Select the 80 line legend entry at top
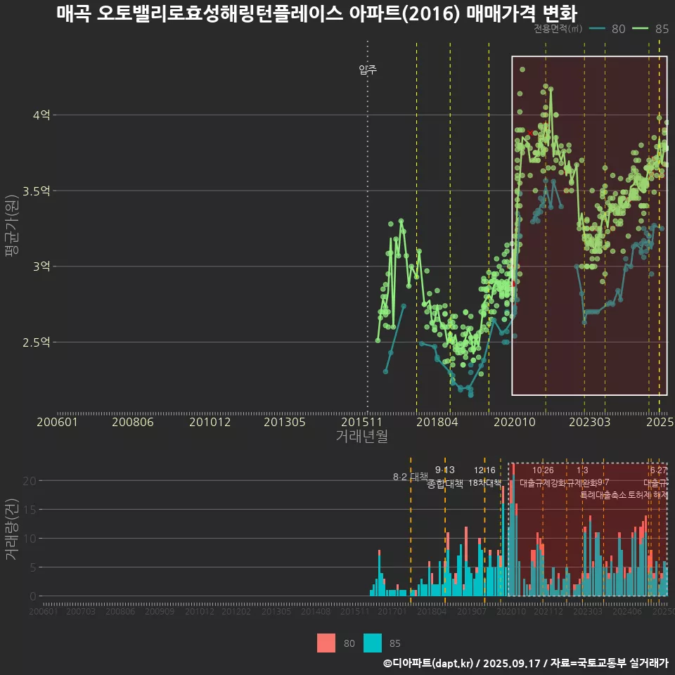This screenshot has width=675, height=675. tap(607, 29)
